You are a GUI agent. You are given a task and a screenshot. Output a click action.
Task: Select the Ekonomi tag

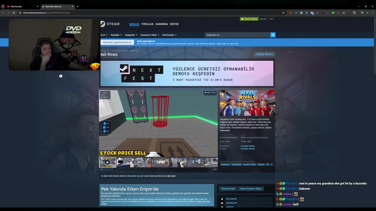(x=261, y=164)
